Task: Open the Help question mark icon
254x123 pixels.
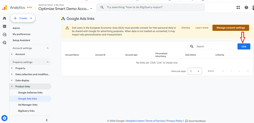Action: pos(246,7)
